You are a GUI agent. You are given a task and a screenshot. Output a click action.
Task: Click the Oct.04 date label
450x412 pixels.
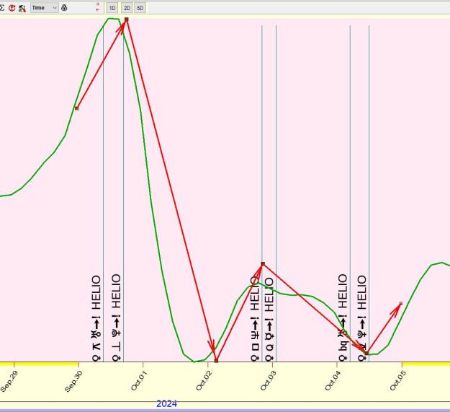coord(333,380)
